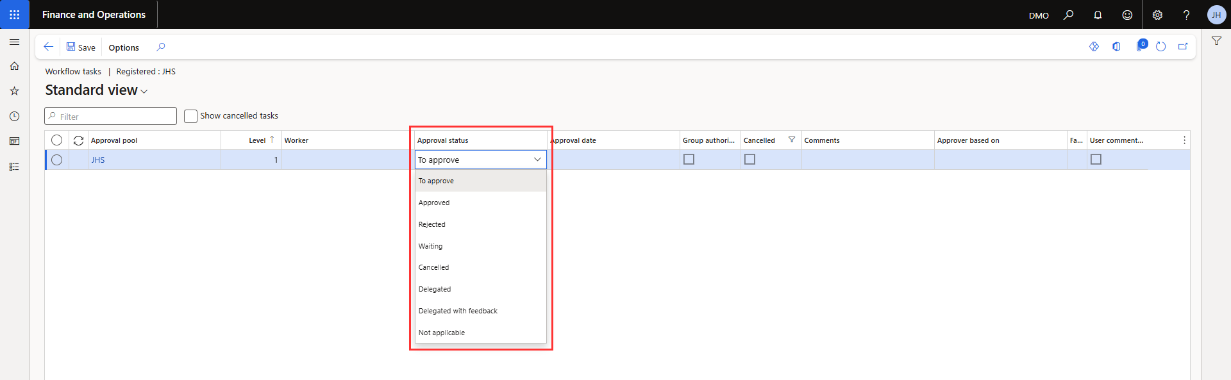Click the Home icon in sidebar
Image resolution: width=1231 pixels, height=380 pixels.
(x=14, y=66)
